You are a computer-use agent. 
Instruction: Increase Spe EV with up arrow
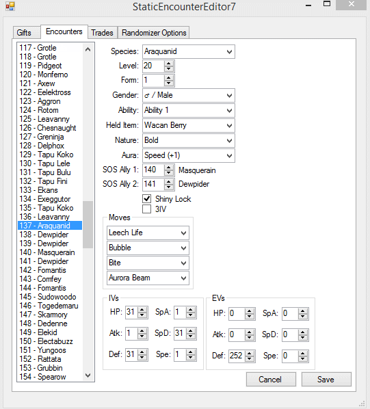pyautogui.click(x=303, y=353)
